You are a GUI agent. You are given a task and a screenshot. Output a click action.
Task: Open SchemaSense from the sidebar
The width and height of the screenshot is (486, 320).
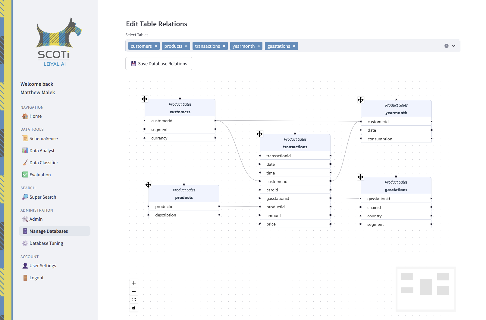point(43,139)
